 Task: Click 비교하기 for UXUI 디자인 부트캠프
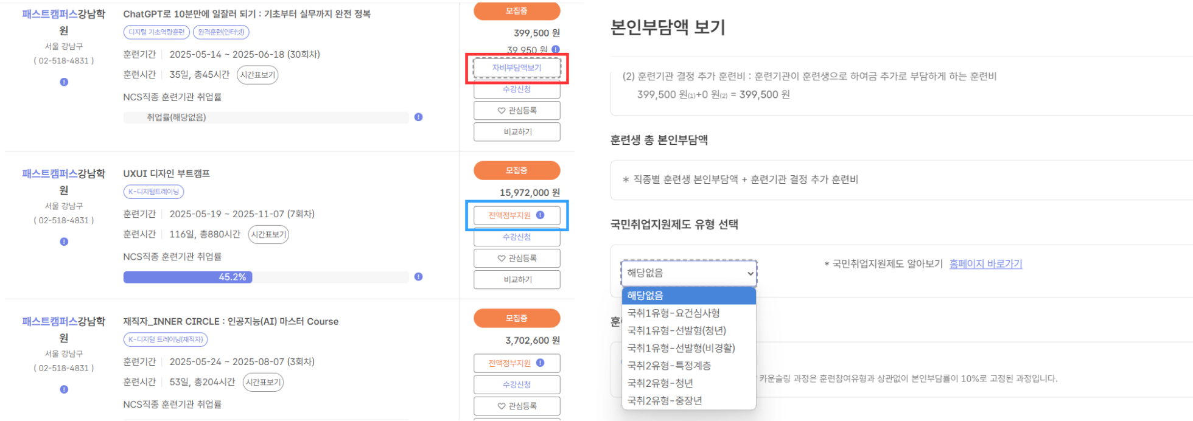point(517,279)
